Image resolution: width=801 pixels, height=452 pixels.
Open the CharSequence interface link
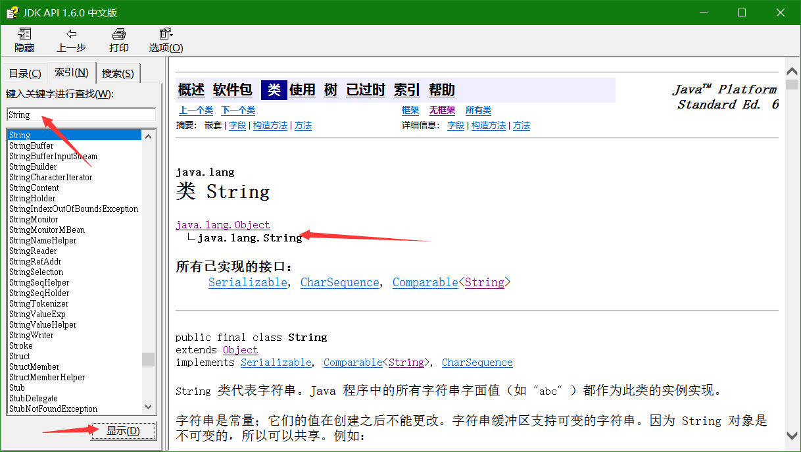pos(339,282)
